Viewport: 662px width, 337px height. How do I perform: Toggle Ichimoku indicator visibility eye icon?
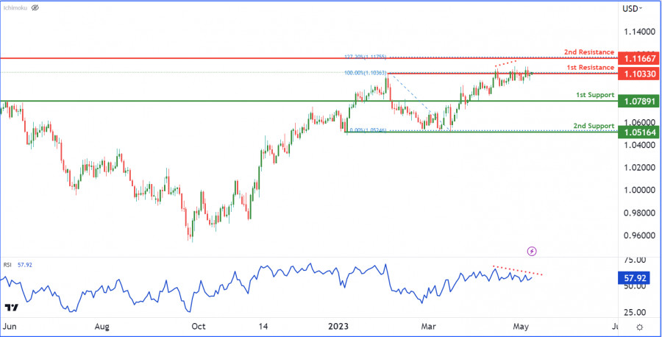click(x=35, y=7)
